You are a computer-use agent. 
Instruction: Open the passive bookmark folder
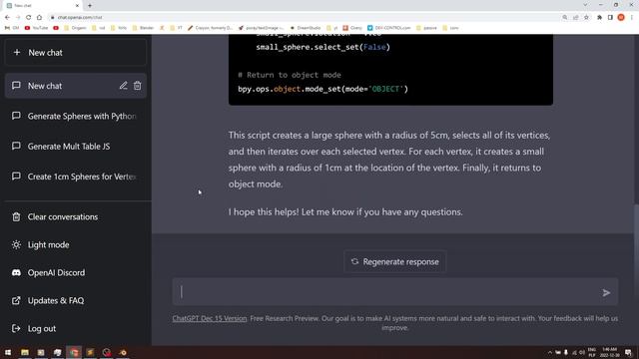[x=426, y=28]
